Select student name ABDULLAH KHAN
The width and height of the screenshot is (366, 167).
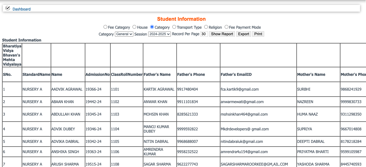click(x=66, y=114)
